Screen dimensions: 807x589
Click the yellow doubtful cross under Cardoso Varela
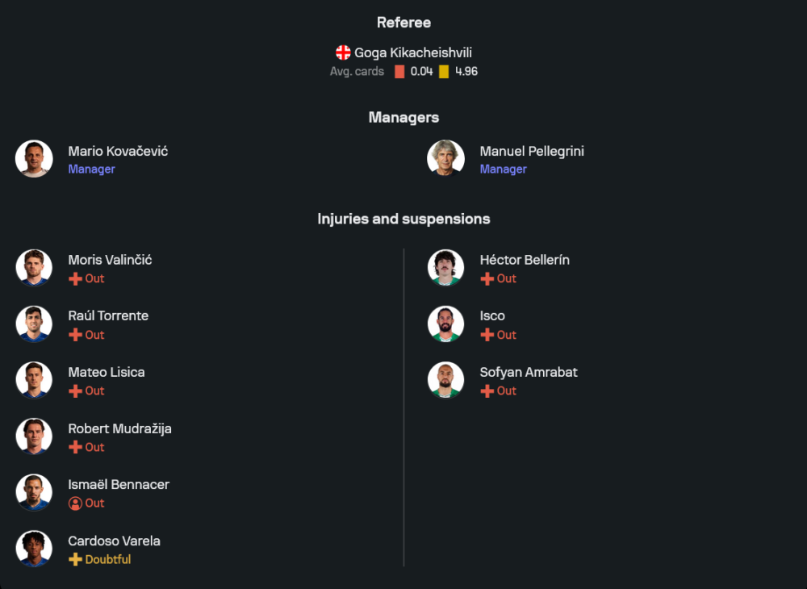pos(75,559)
